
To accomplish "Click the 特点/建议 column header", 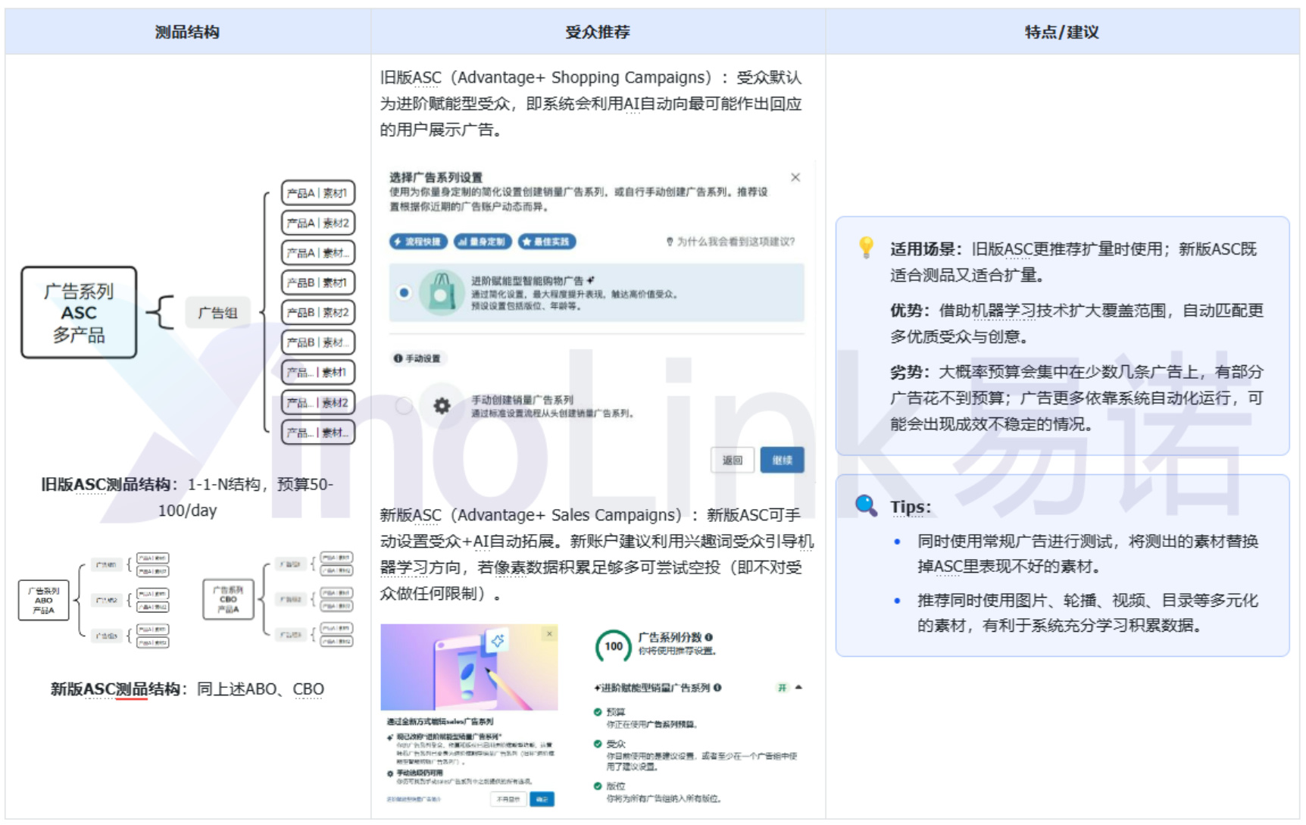I will pos(1062,32).
